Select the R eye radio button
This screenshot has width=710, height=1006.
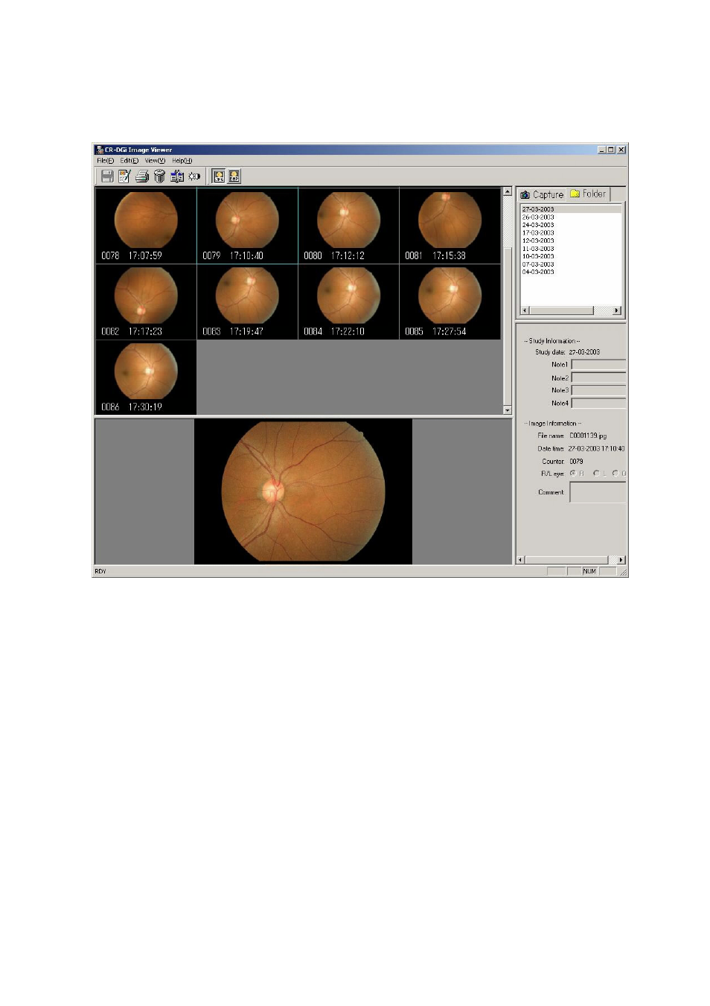coord(573,474)
